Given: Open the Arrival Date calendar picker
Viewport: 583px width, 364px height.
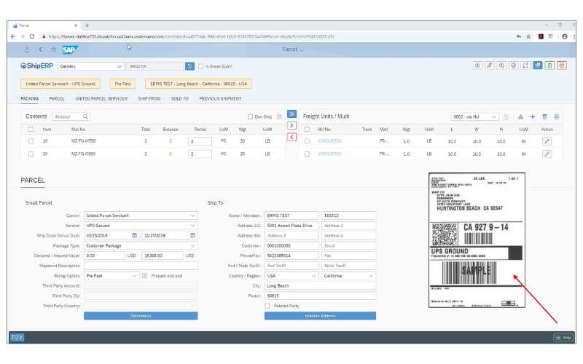Looking at the screenshot, I should click(x=192, y=235).
